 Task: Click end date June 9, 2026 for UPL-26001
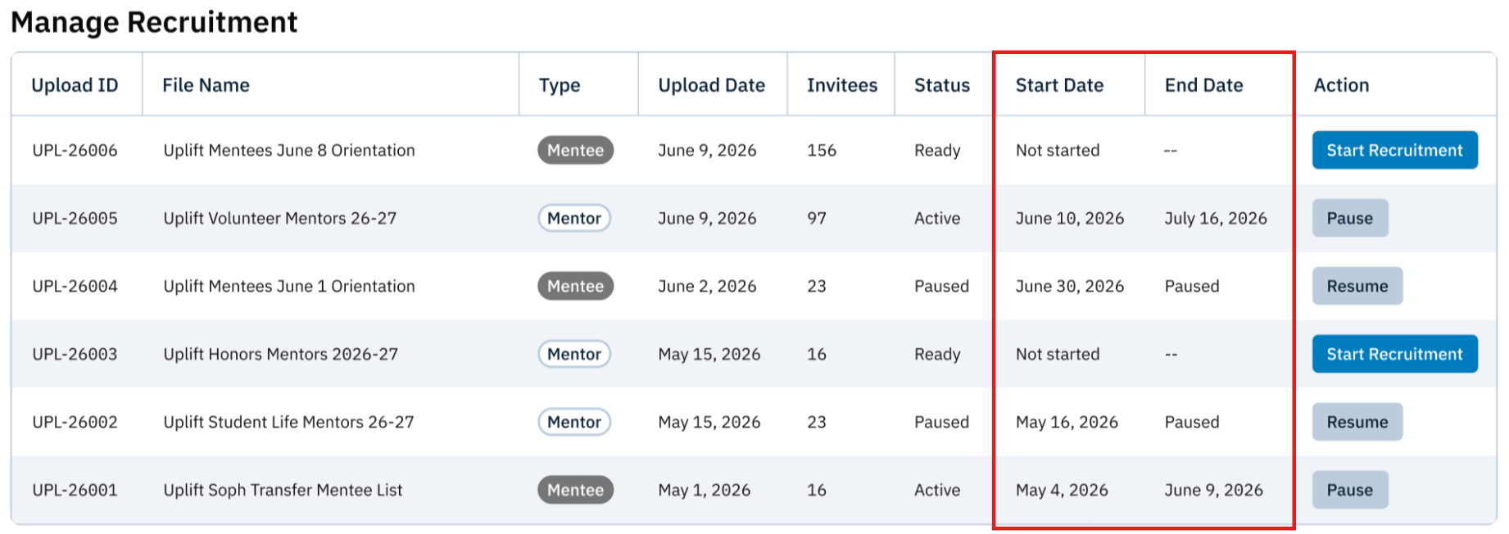click(1213, 490)
